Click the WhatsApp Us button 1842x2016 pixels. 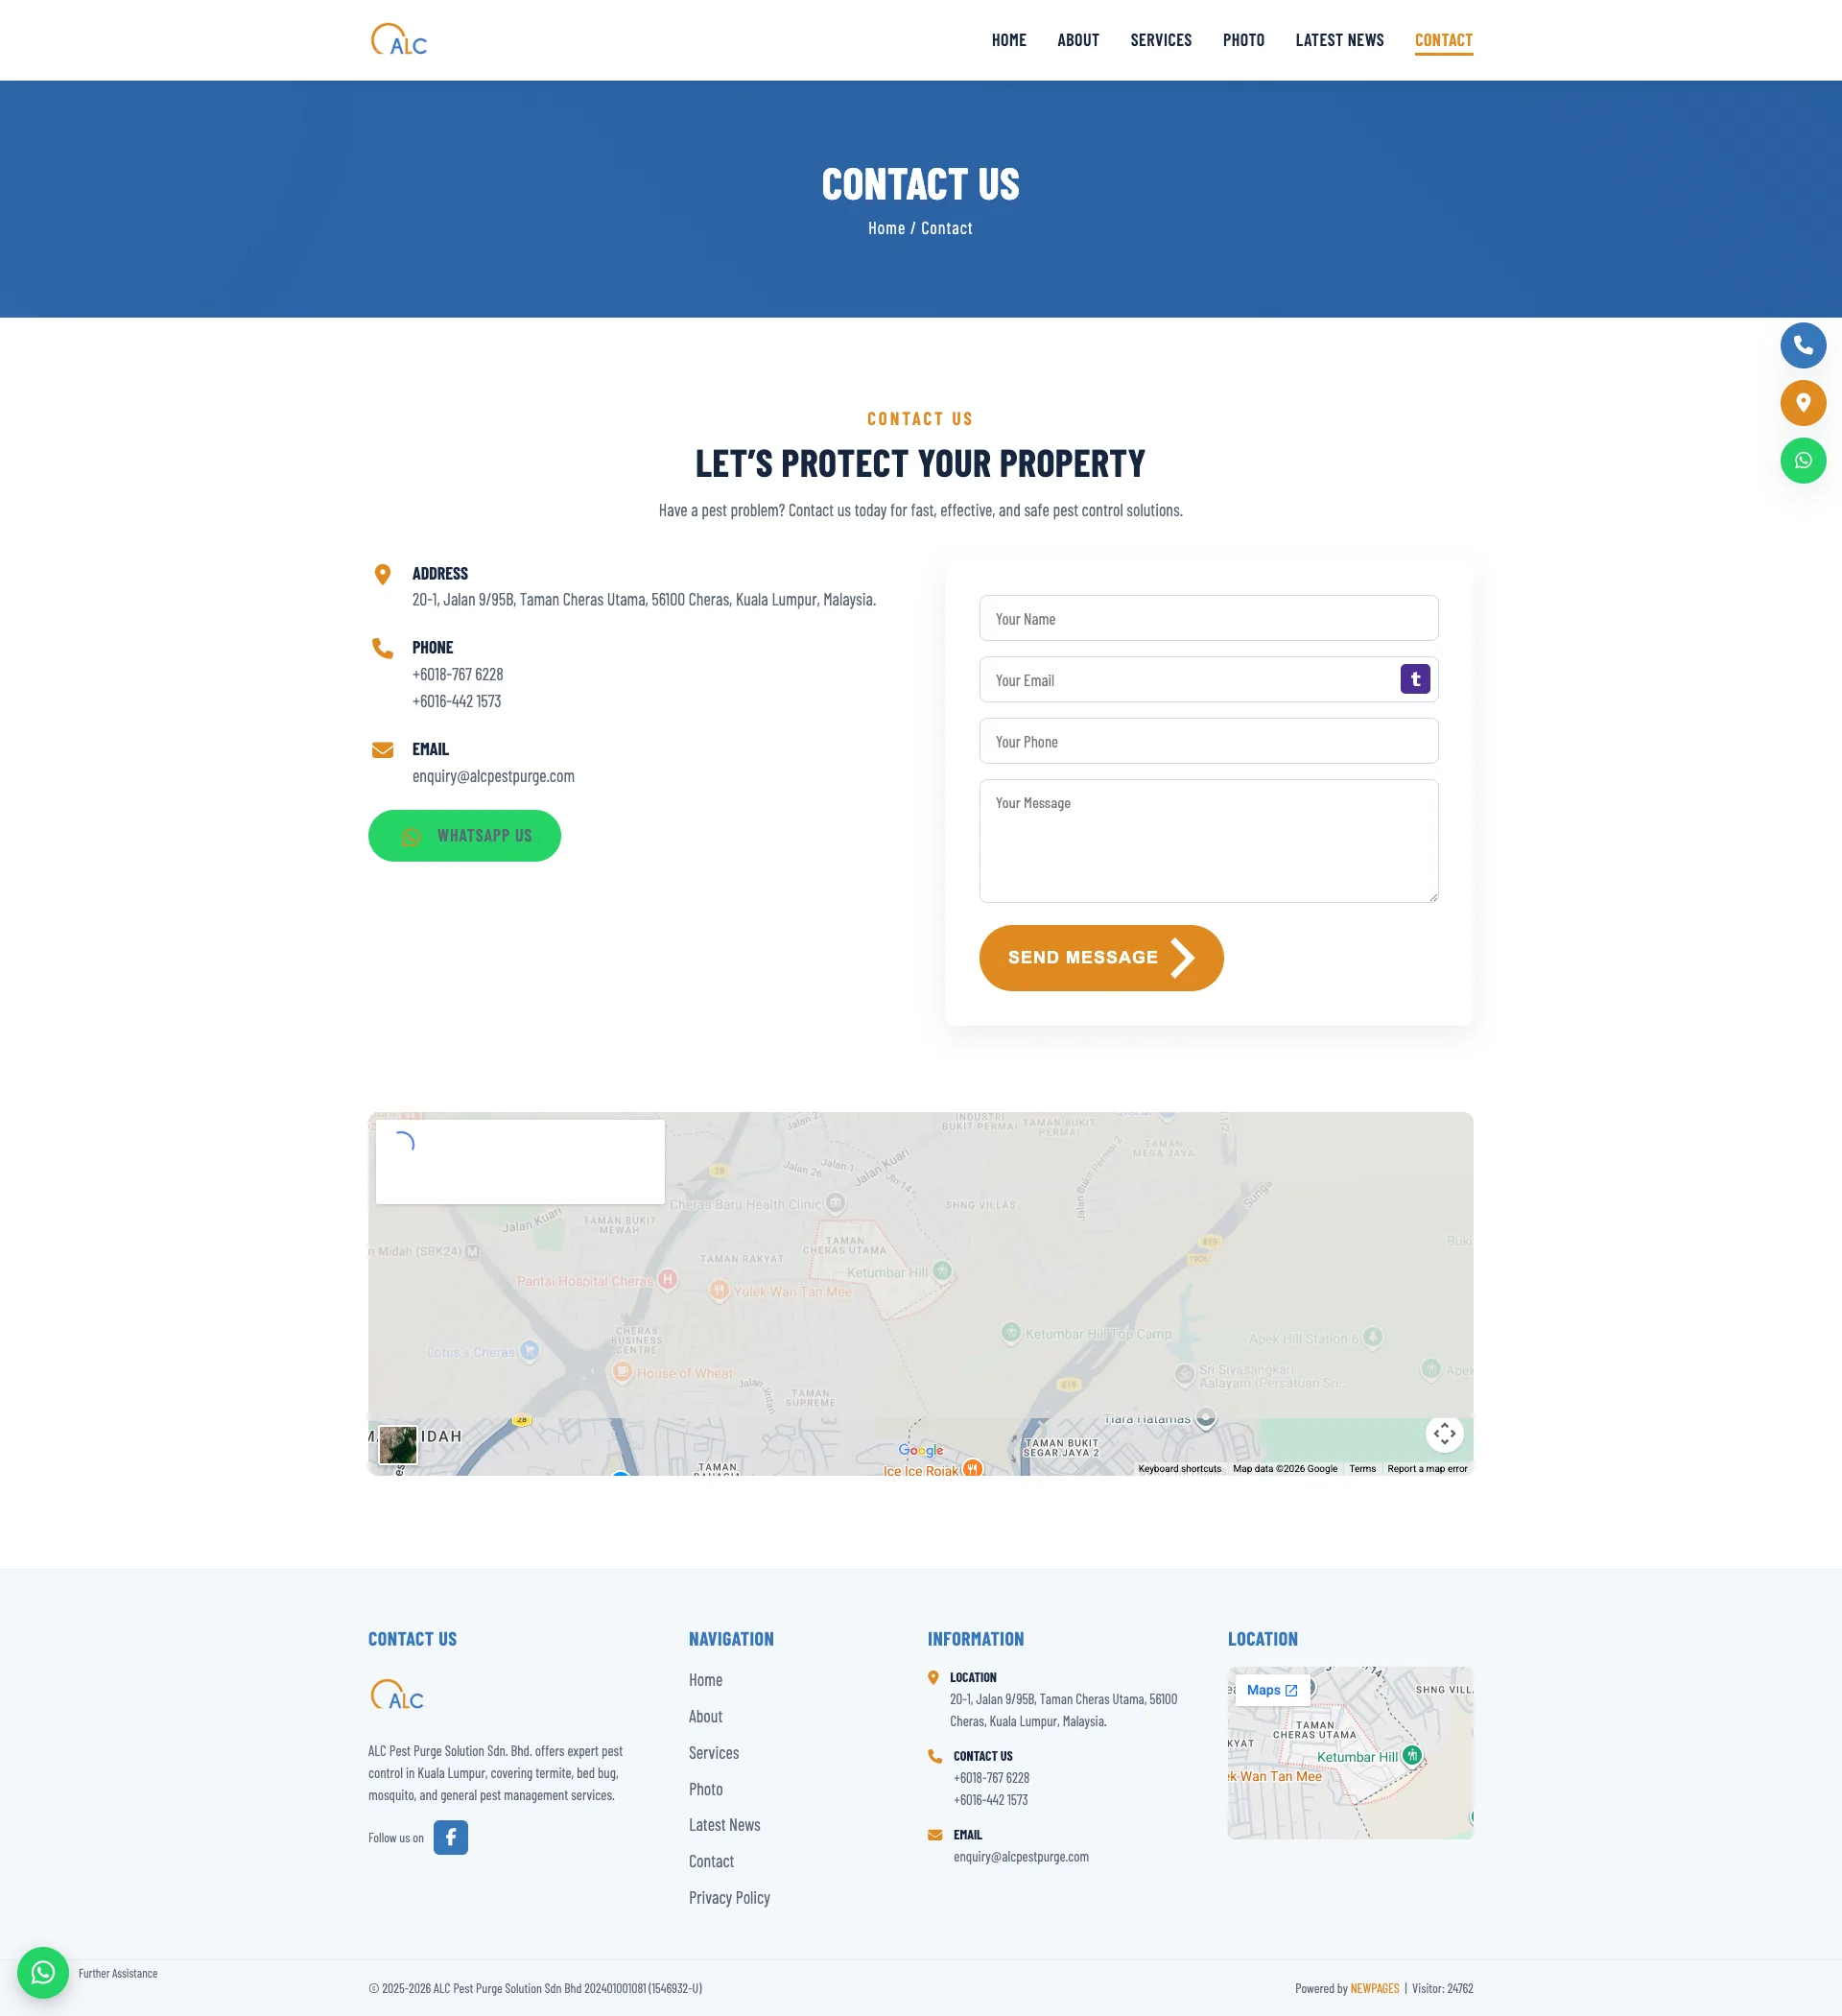coord(464,836)
